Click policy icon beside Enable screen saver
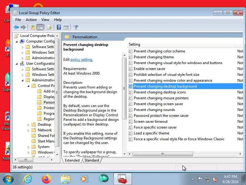This screenshot has width=246, height=185. pyautogui.click(x=130, y=69)
